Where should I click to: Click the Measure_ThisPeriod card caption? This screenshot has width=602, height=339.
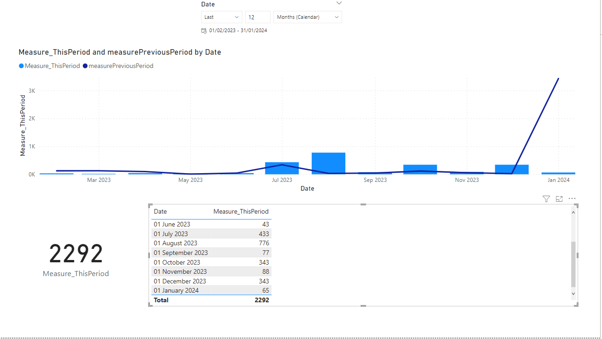tap(76, 274)
